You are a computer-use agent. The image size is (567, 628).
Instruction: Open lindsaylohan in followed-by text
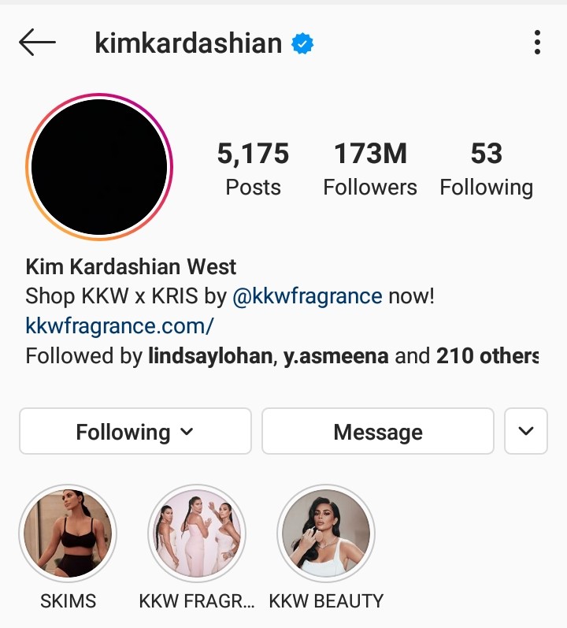[210, 356]
